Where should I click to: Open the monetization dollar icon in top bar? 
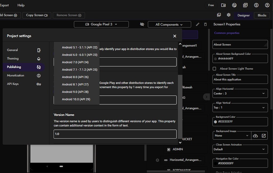click(x=256, y=5)
